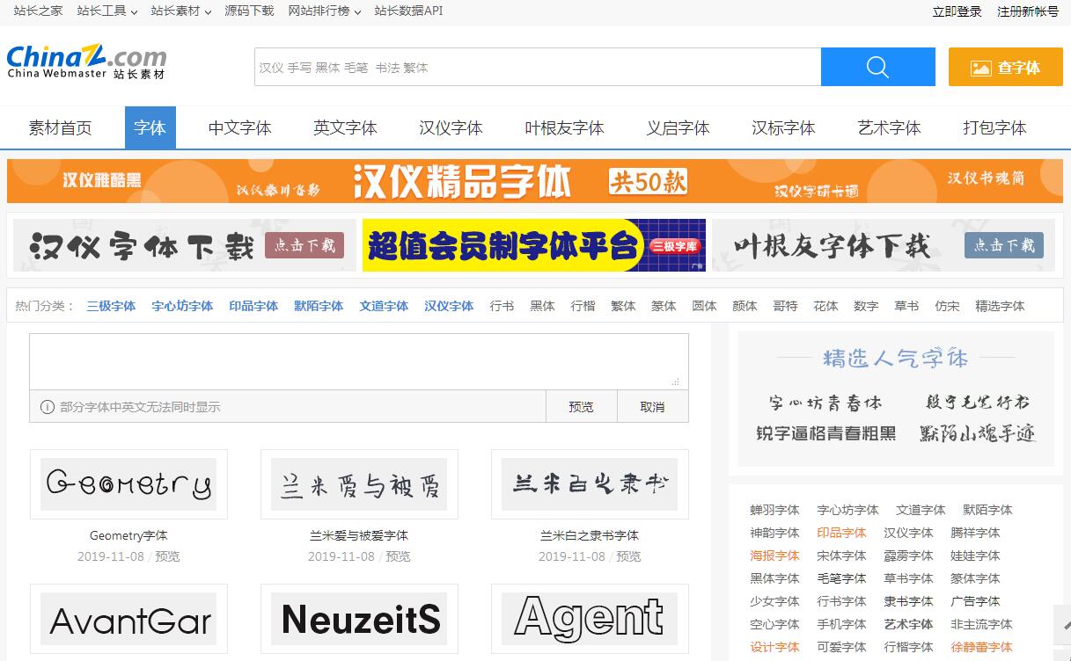Open the 三极字体 hot category link
Screen dimensions: 1071x661
pos(111,306)
